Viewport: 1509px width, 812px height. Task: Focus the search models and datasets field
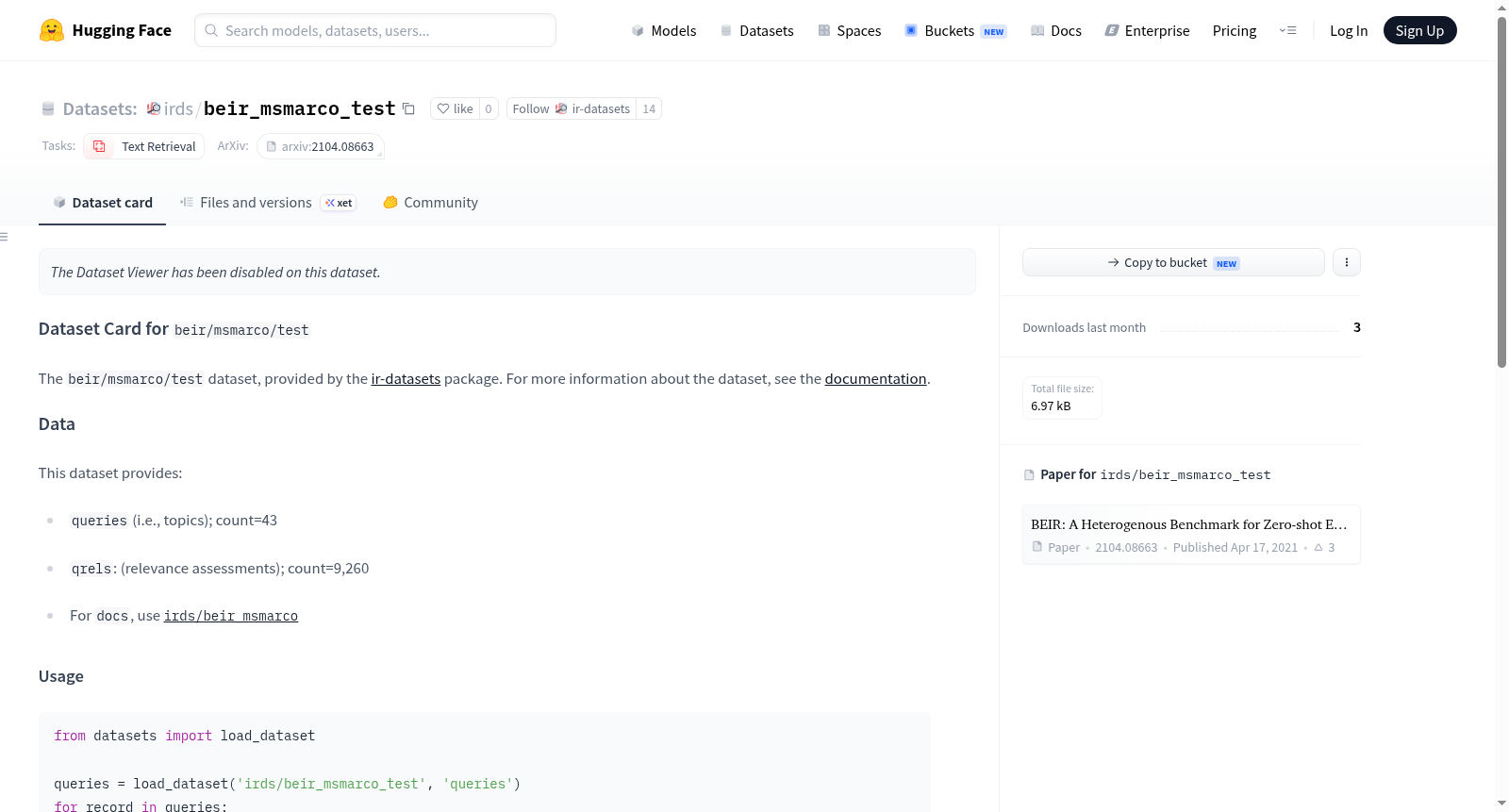tap(375, 30)
